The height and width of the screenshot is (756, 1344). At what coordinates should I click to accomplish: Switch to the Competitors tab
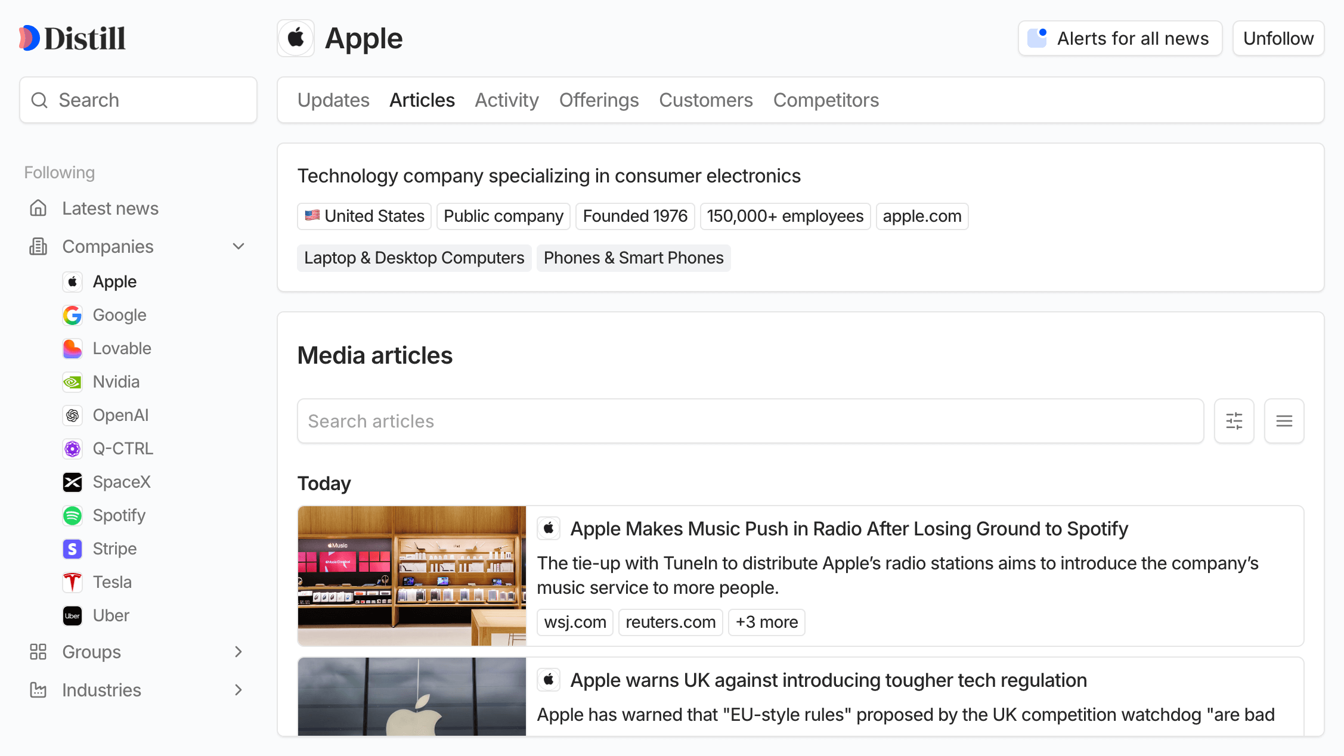[x=826, y=100]
